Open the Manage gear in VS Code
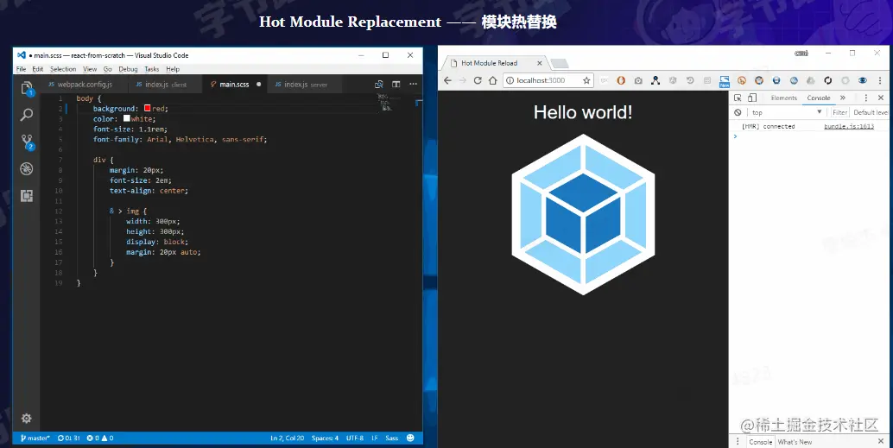The image size is (893, 448). [26, 419]
